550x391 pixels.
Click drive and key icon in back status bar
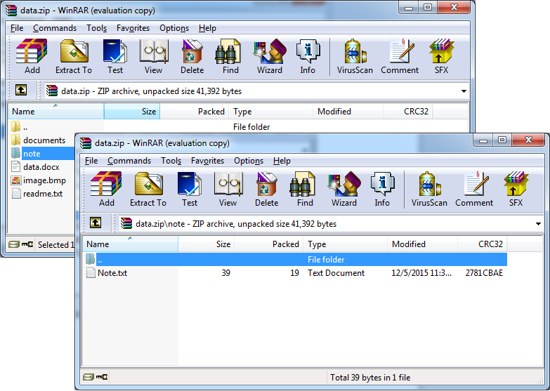click(20, 244)
